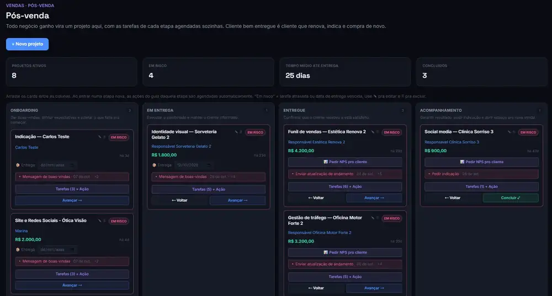Open Pedir indicação task on Clínica Sorriso card
Screen dimensions: 552x296
[481, 174]
